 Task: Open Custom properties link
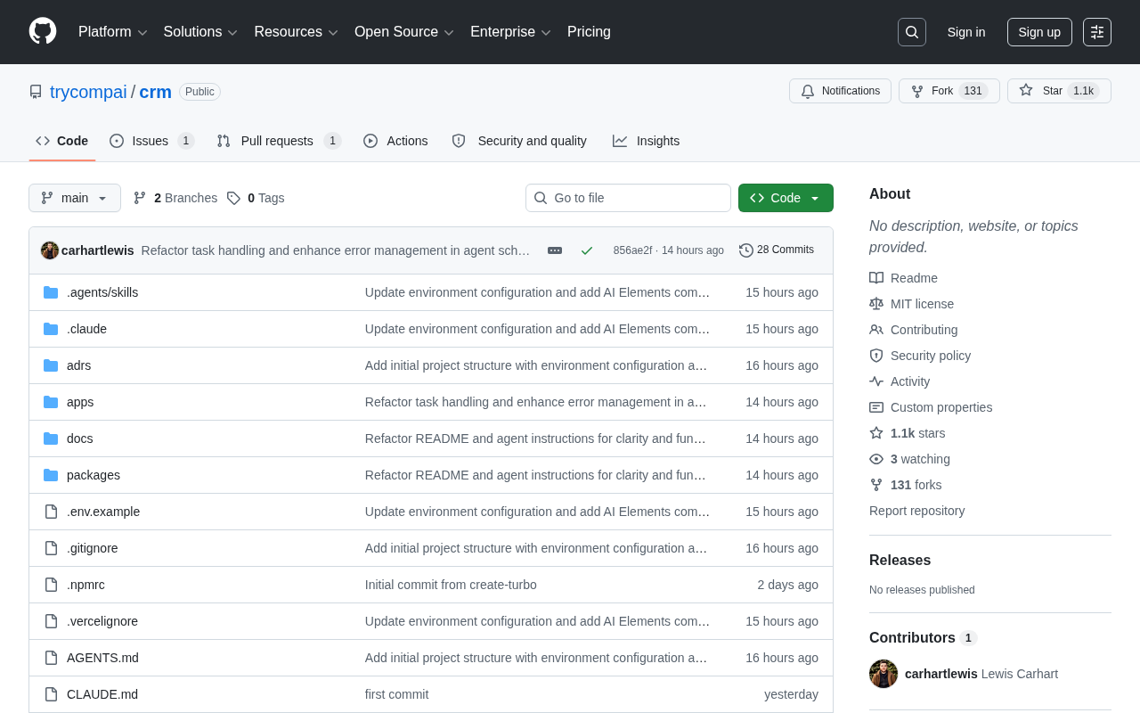[941, 407]
